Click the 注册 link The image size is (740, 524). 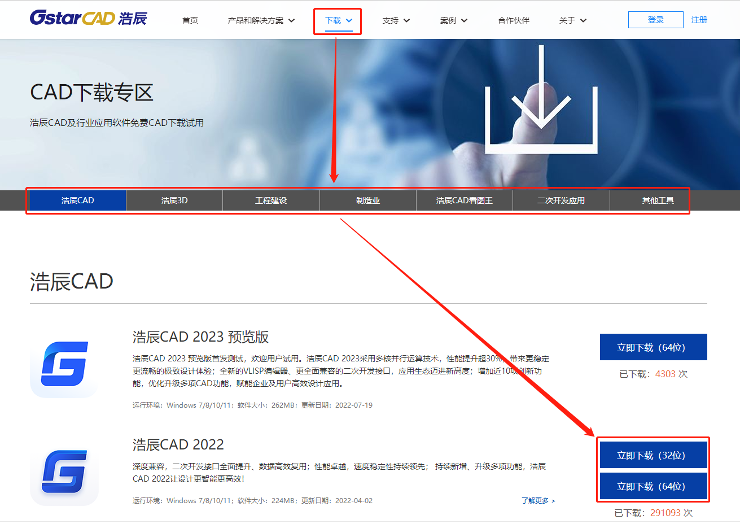(699, 20)
